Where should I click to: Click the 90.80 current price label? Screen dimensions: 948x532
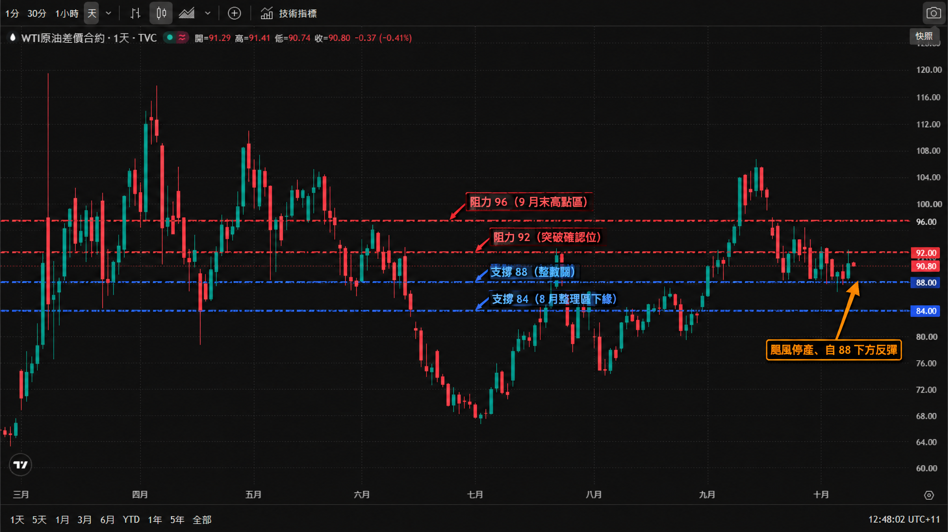[925, 266]
